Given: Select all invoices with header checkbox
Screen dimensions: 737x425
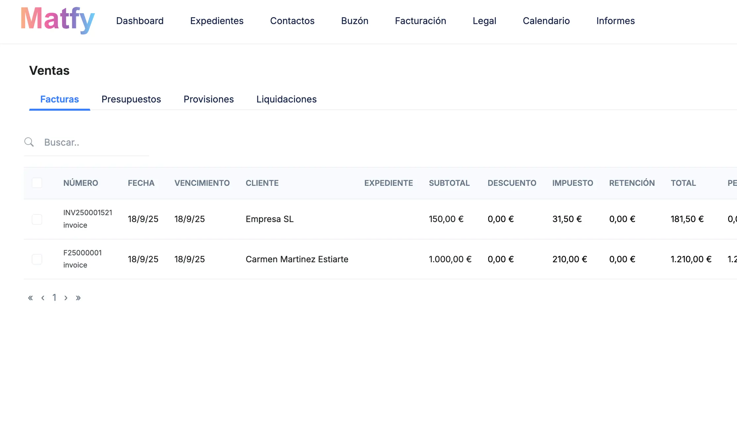Looking at the screenshot, I should [x=37, y=183].
